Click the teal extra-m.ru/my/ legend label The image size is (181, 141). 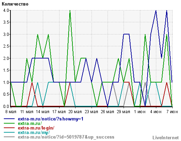click(x=34, y=133)
